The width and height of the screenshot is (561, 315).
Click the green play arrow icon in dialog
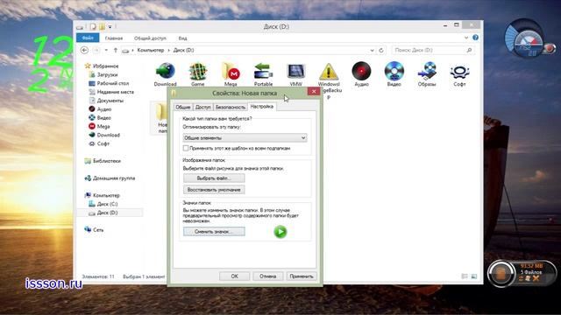pyautogui.click(x=280, y=232)
